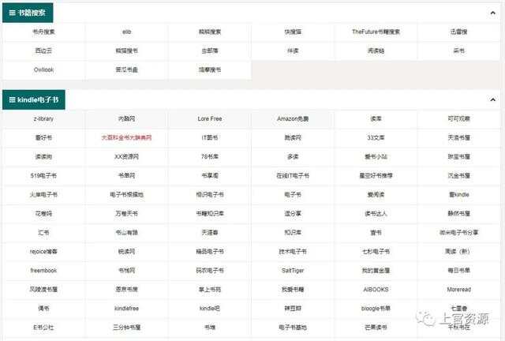
Task: Open the 精品电子书 link
Action: (x=210, y=252)
